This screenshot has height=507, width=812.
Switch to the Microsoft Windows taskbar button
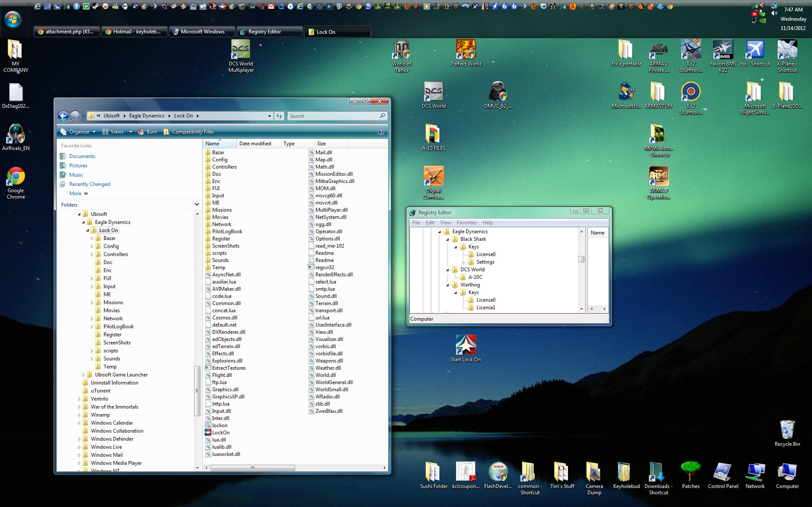point(202,32)
